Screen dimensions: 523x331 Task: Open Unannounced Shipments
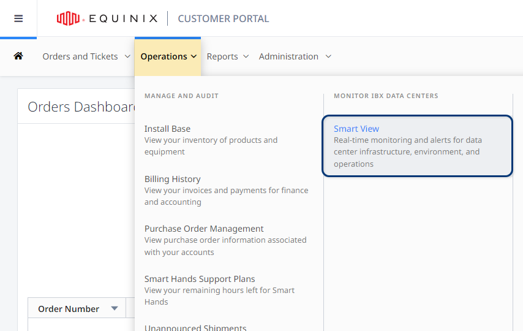pos(195,328)
